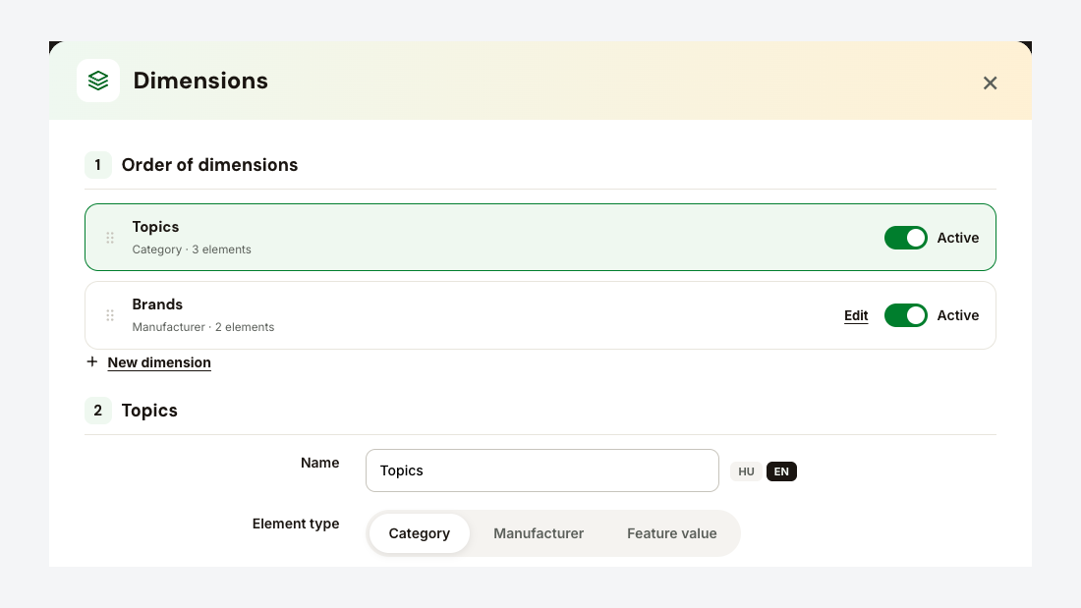1081x608 pixels.
Task: Open Edit for the Brands dimension
Action: click(x=856, y=315)
